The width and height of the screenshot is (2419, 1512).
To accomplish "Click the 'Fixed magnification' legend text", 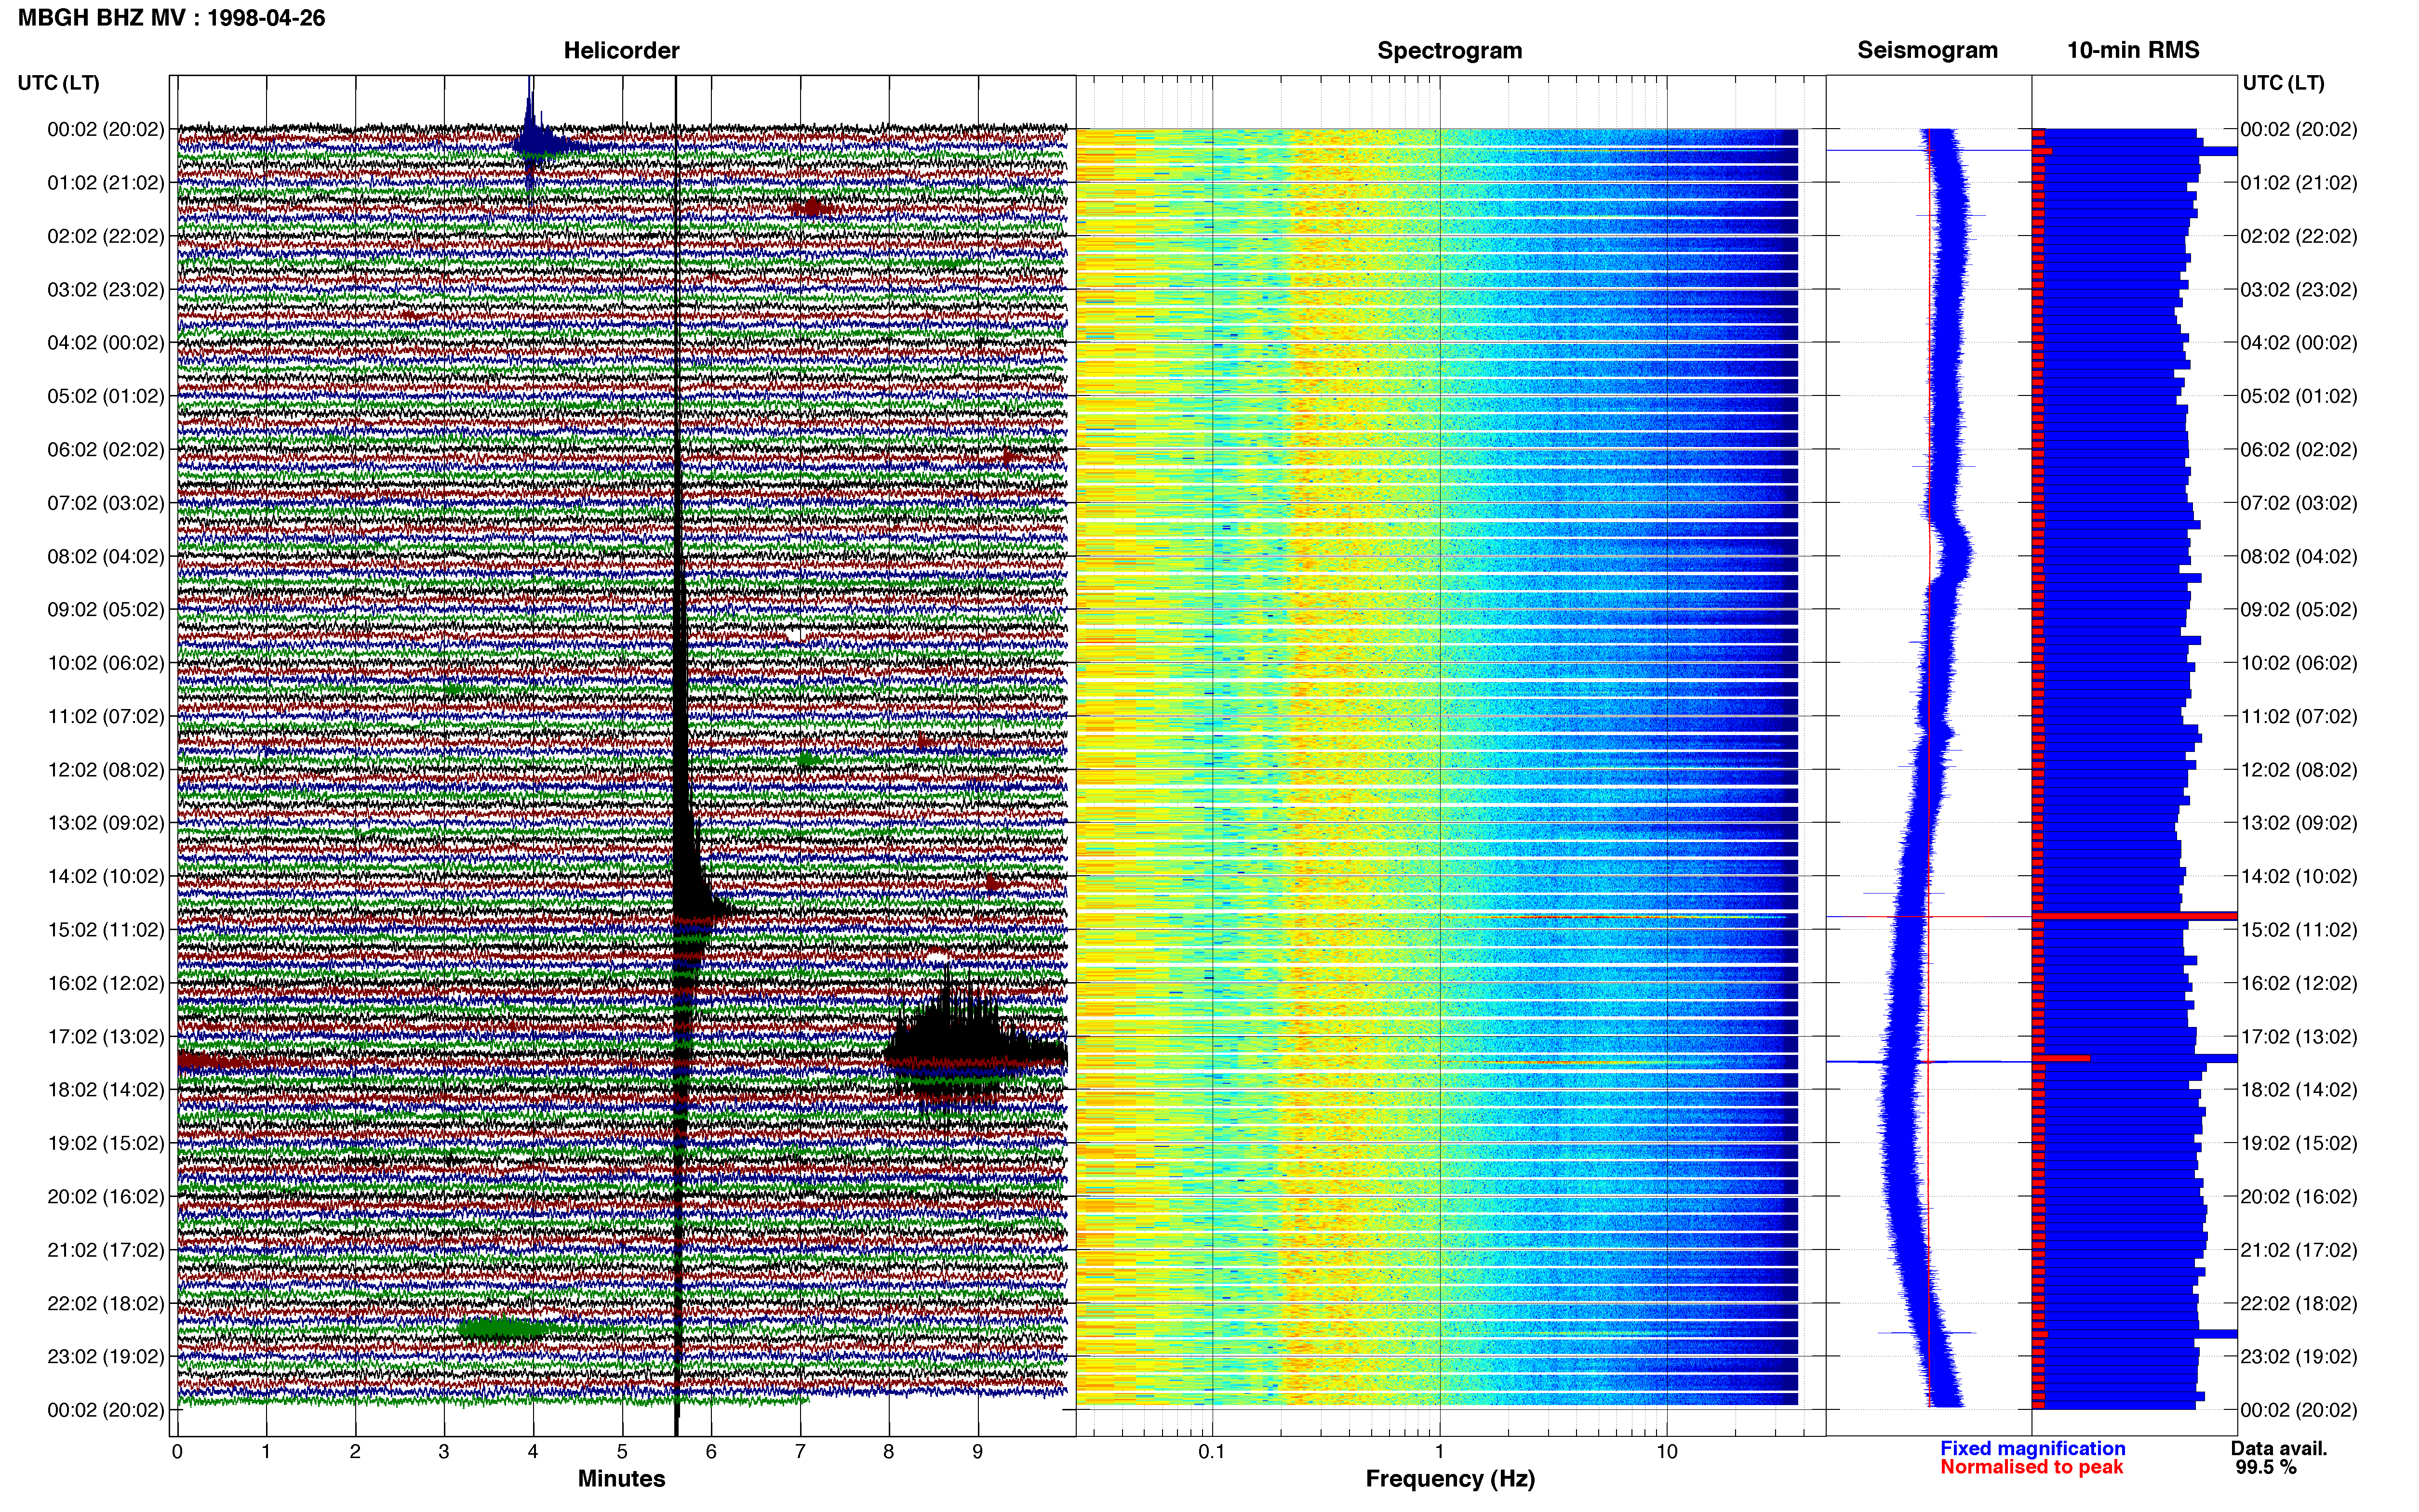I will [2032, 1448].
